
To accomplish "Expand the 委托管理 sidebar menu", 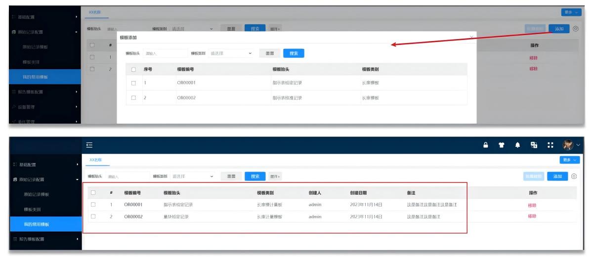I will [44, 121].
